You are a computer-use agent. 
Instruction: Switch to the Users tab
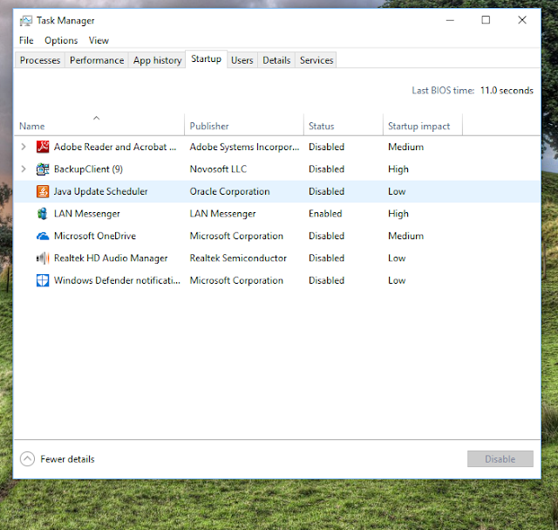[242, 60]
